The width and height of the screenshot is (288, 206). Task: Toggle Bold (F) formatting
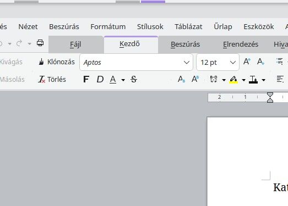point(86,79)
